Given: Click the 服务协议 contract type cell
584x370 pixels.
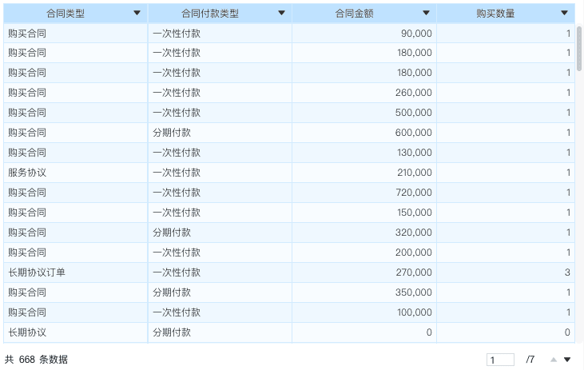Looking at the screenshot, I should click(76, 173).
